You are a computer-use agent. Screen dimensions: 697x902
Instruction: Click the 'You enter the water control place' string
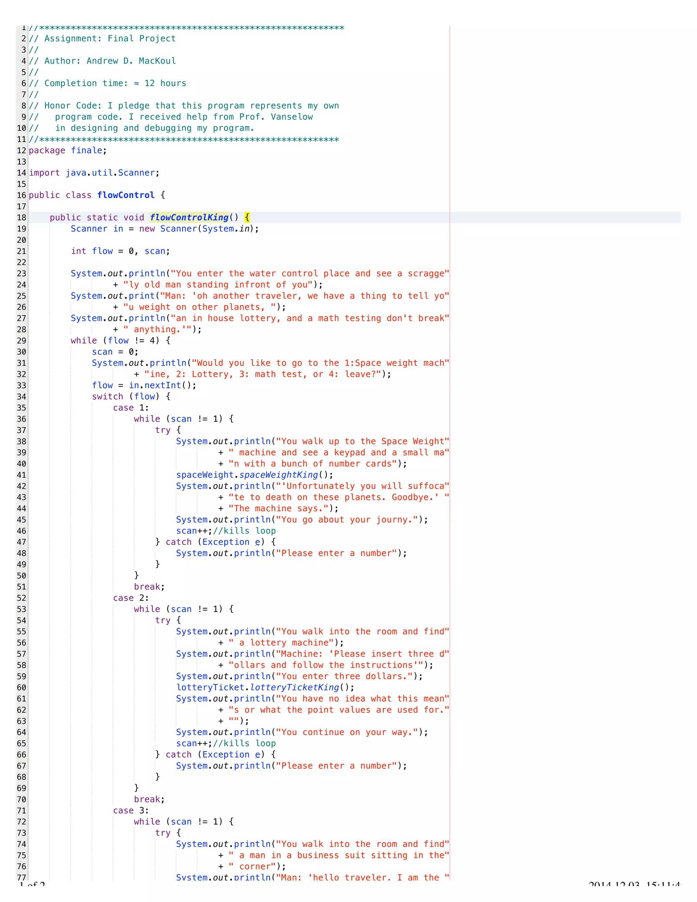point(310,273)
